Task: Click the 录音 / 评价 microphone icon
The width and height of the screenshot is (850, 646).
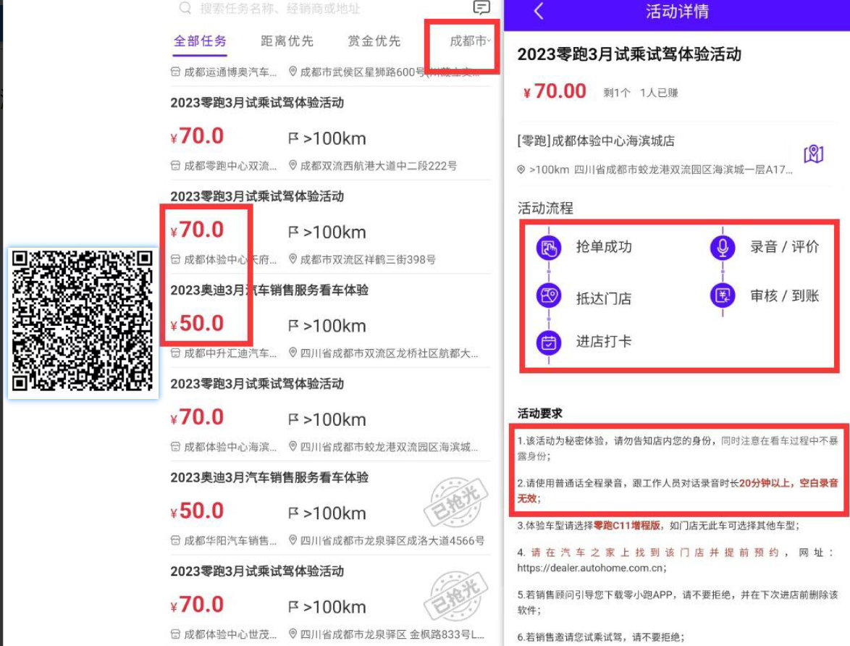Action: (x=723, y=248)
